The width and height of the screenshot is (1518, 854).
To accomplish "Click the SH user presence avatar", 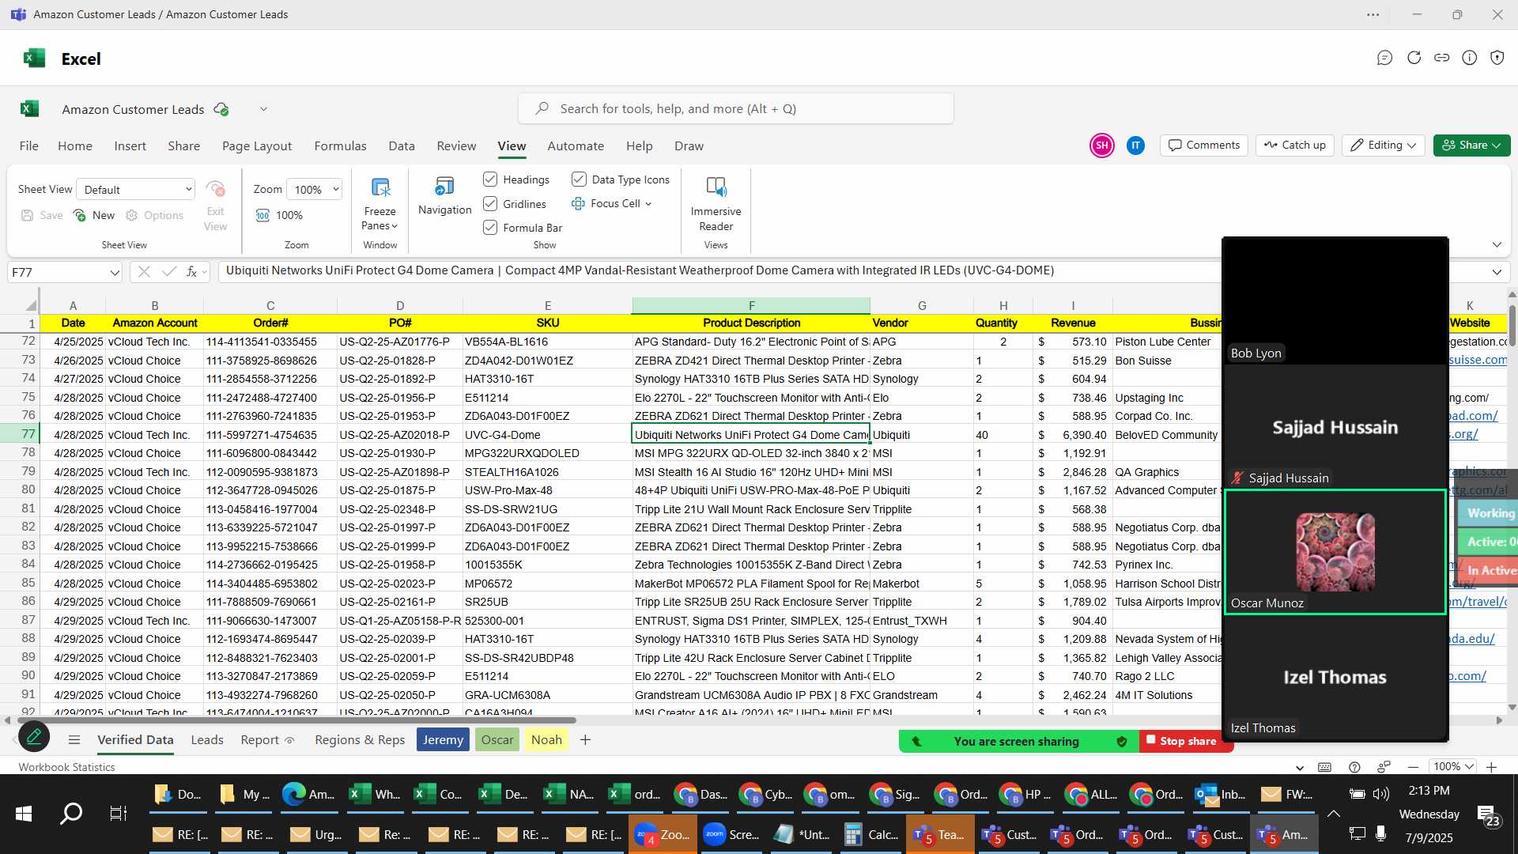I will pyautogui.click(x=1102, y=145).
